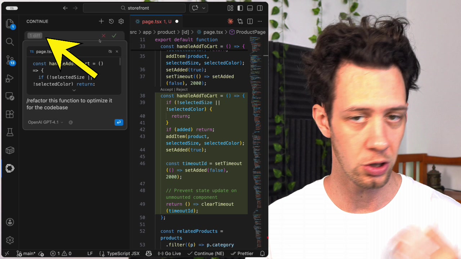The height and width of the screenshot is (259, 461).
Task: Hide the page.tsx snippet using the eye icon
Action: [110, 51]
